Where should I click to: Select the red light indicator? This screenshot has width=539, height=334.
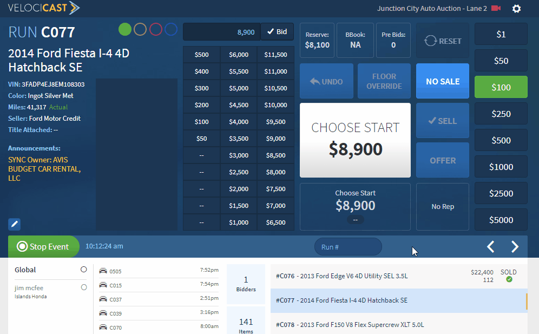(156, 29)
